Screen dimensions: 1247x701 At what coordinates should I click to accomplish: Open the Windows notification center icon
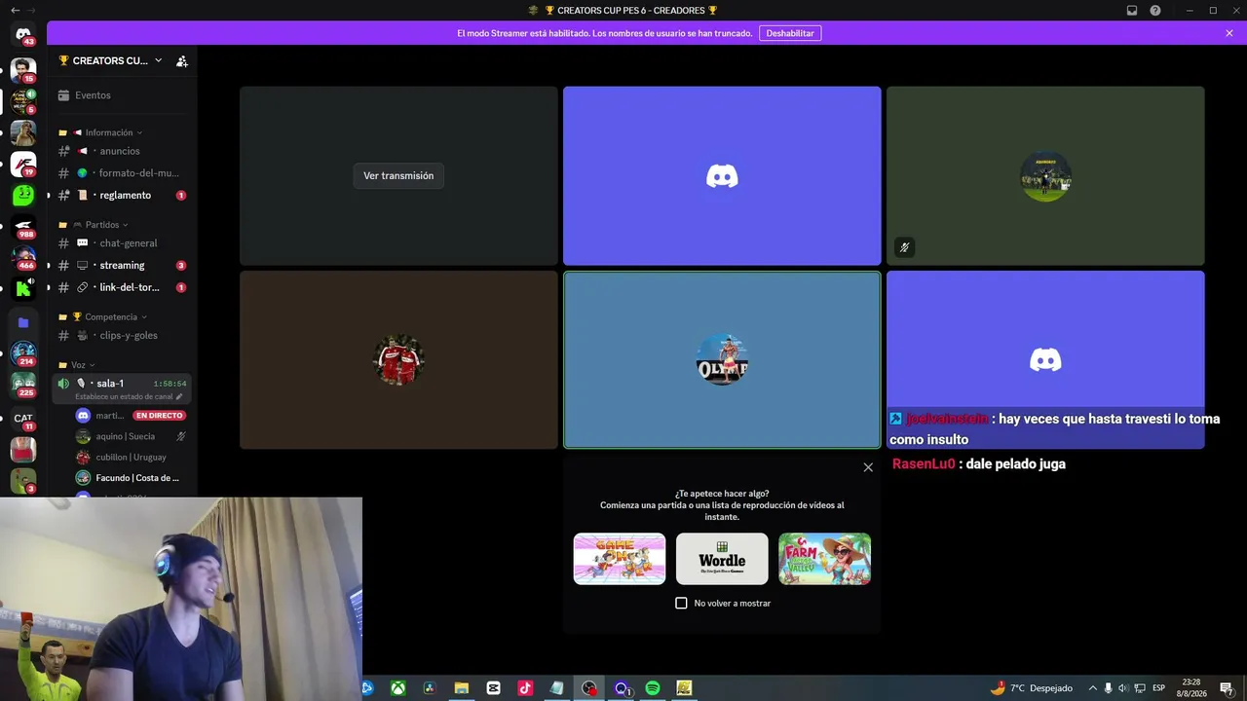coord(1227,688)
